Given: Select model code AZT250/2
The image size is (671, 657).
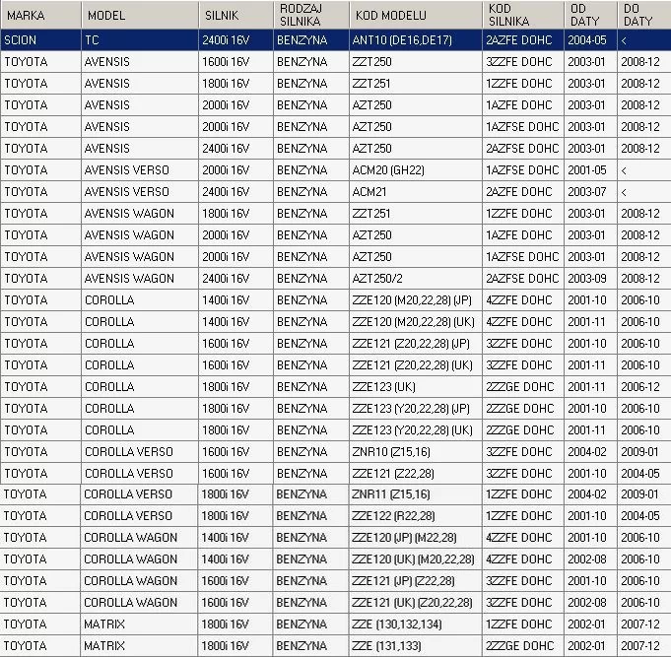Looking at the screenshot, I should 416,279.
